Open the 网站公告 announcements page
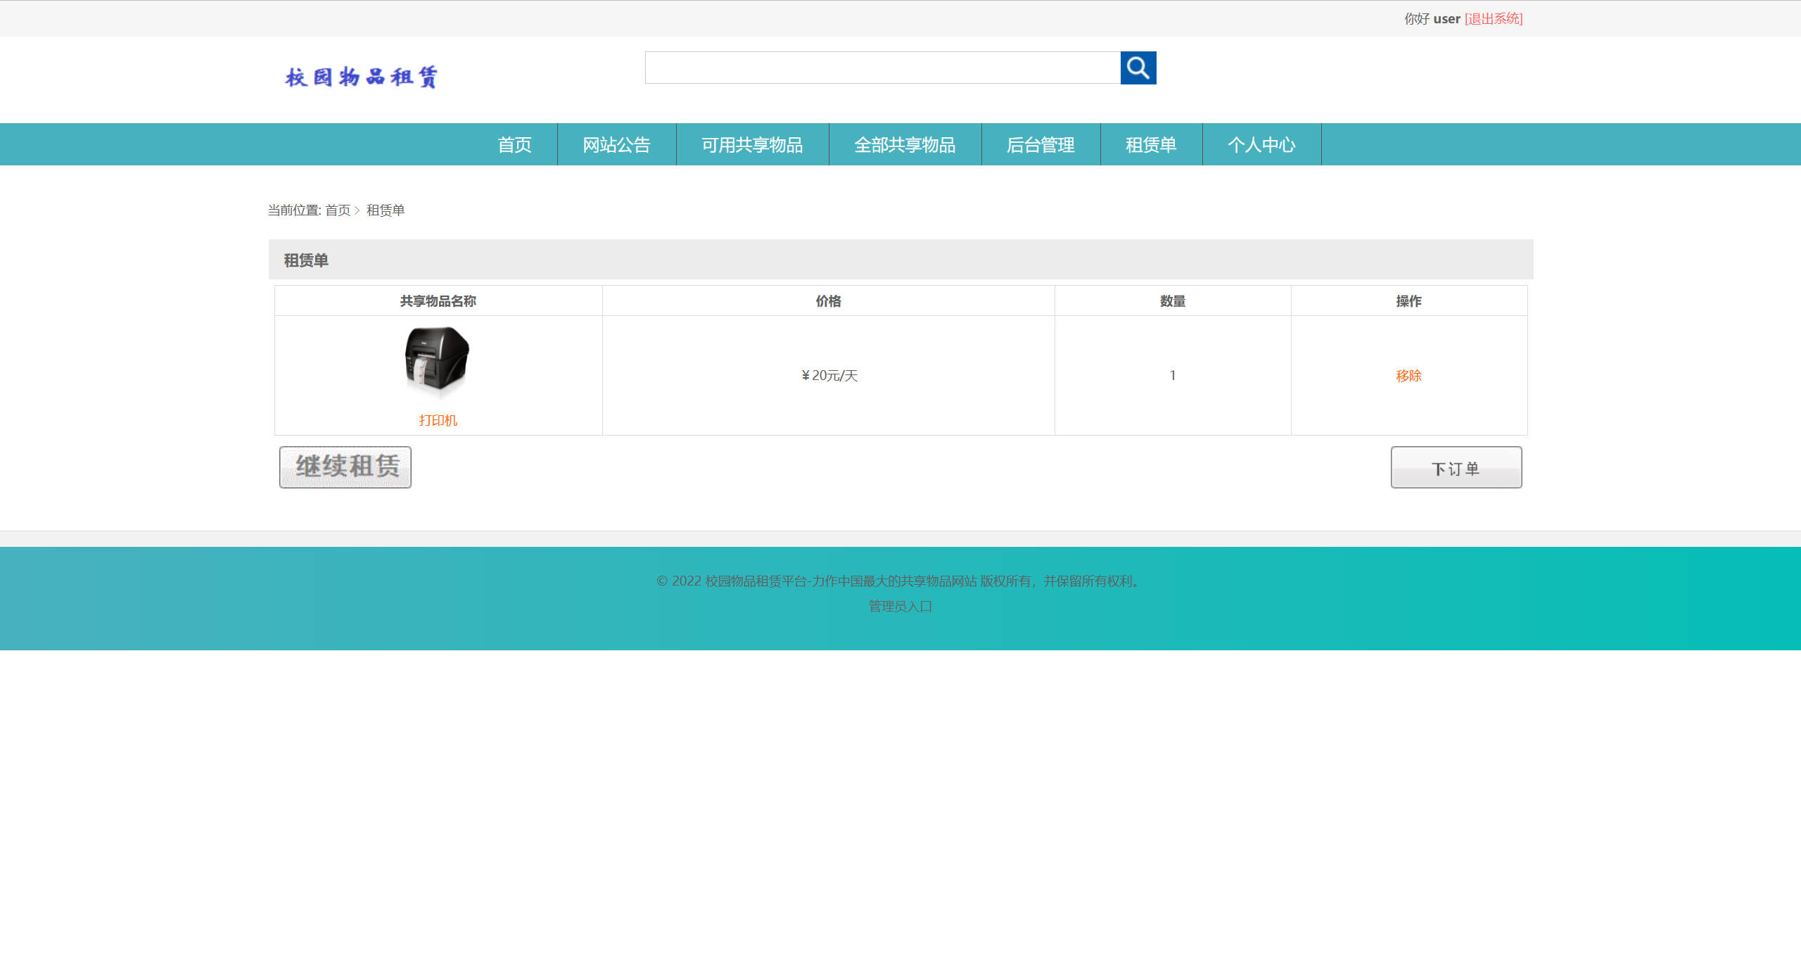This screenshot has height=967, width=1801. 616,144
